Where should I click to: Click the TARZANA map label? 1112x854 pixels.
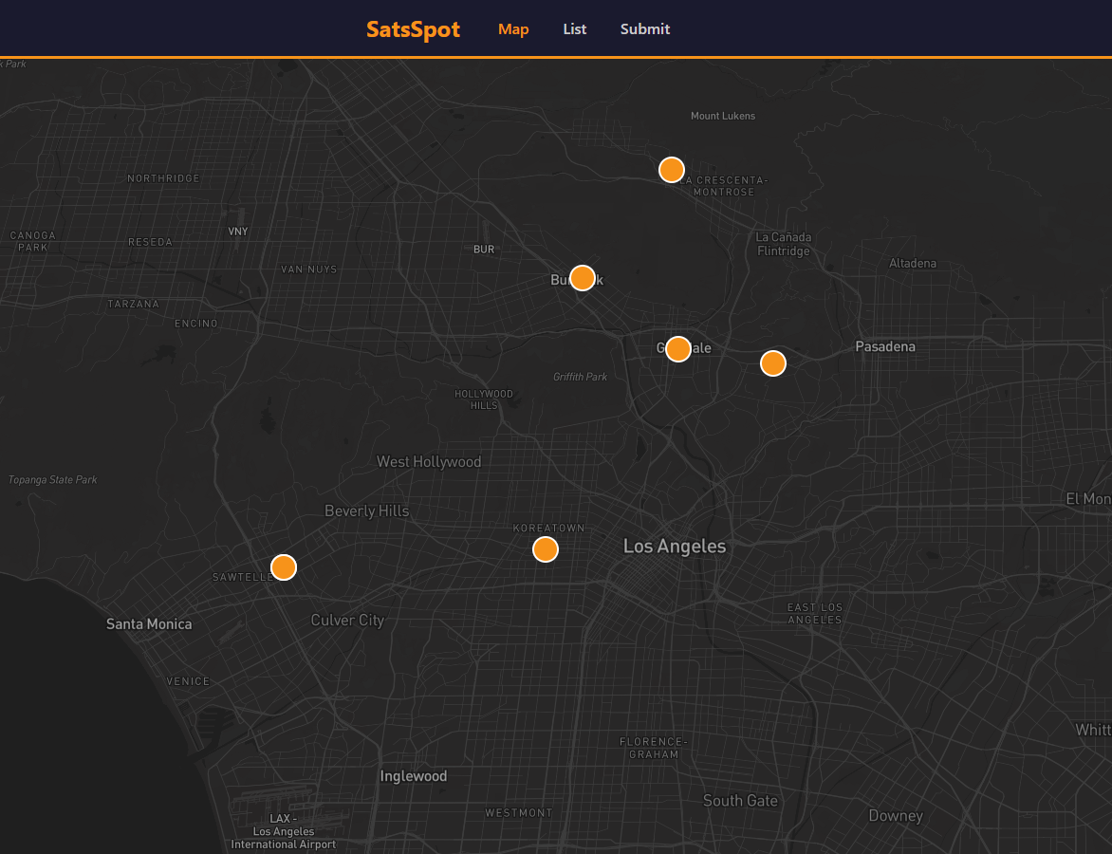(134, 304)
